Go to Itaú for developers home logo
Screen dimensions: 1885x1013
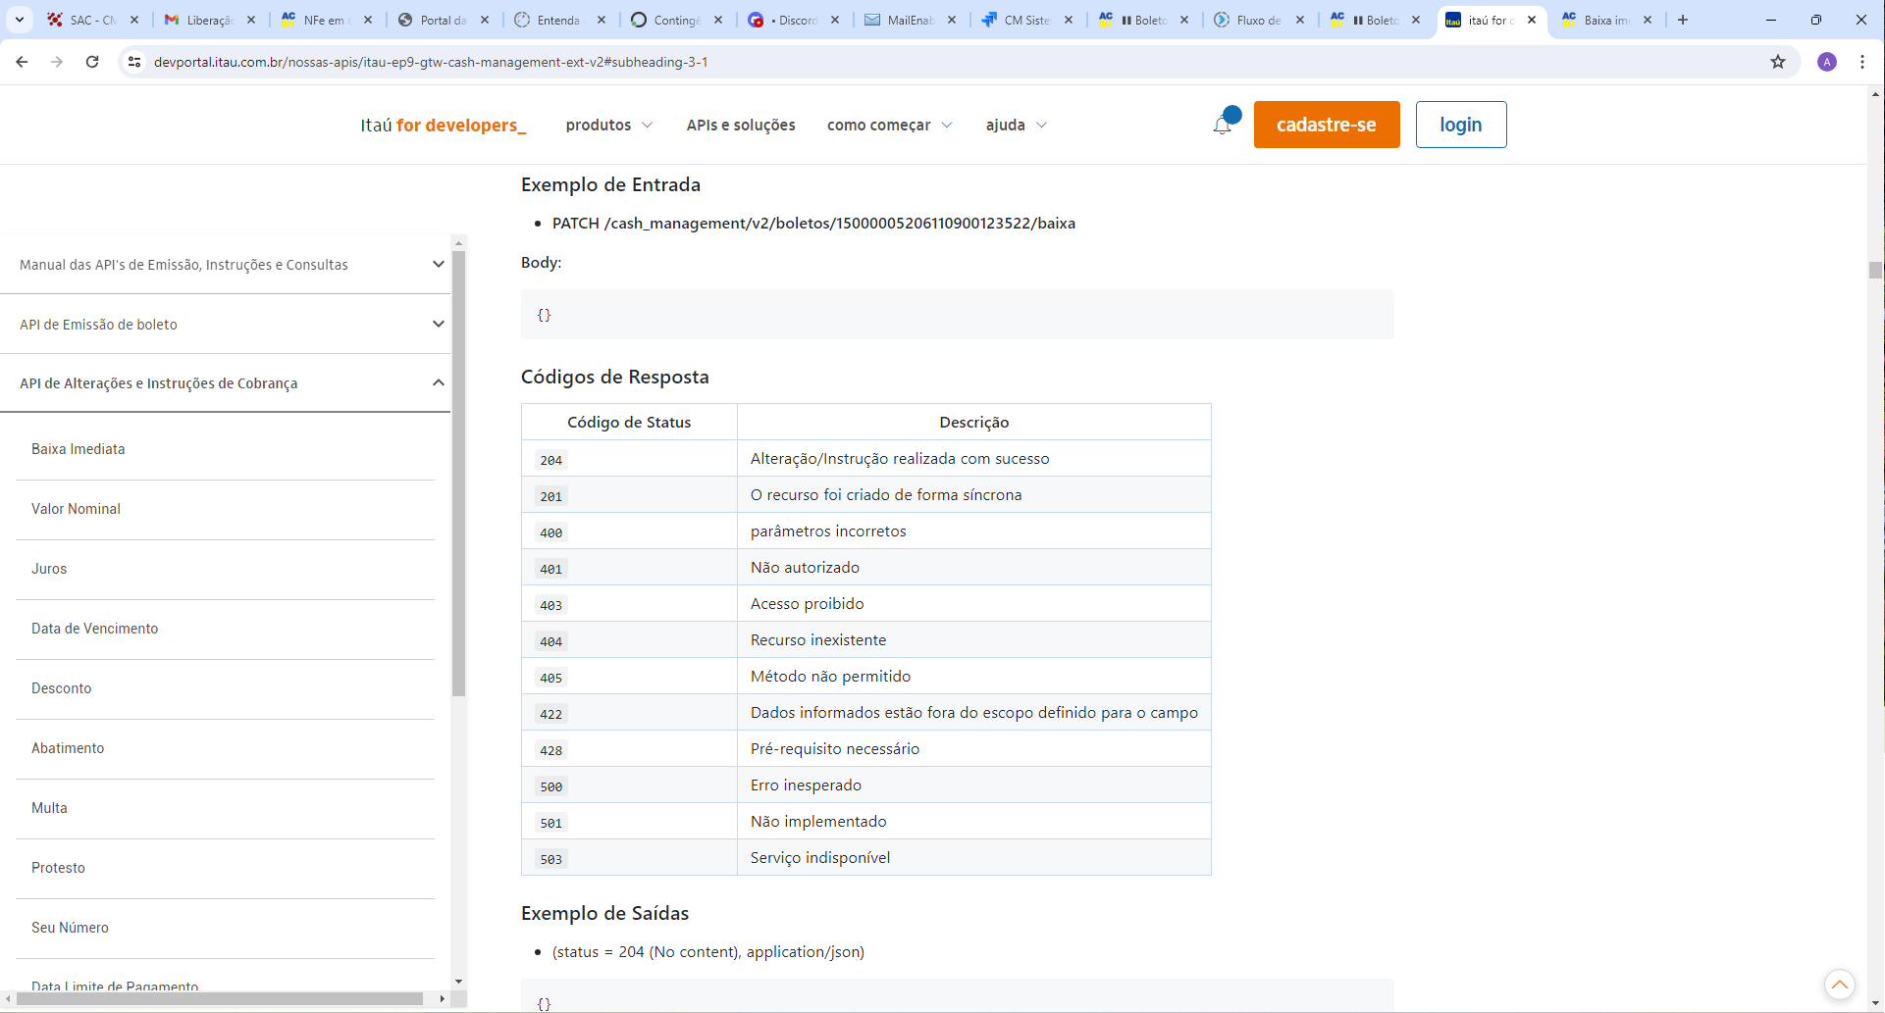click(x=443, y=125)
